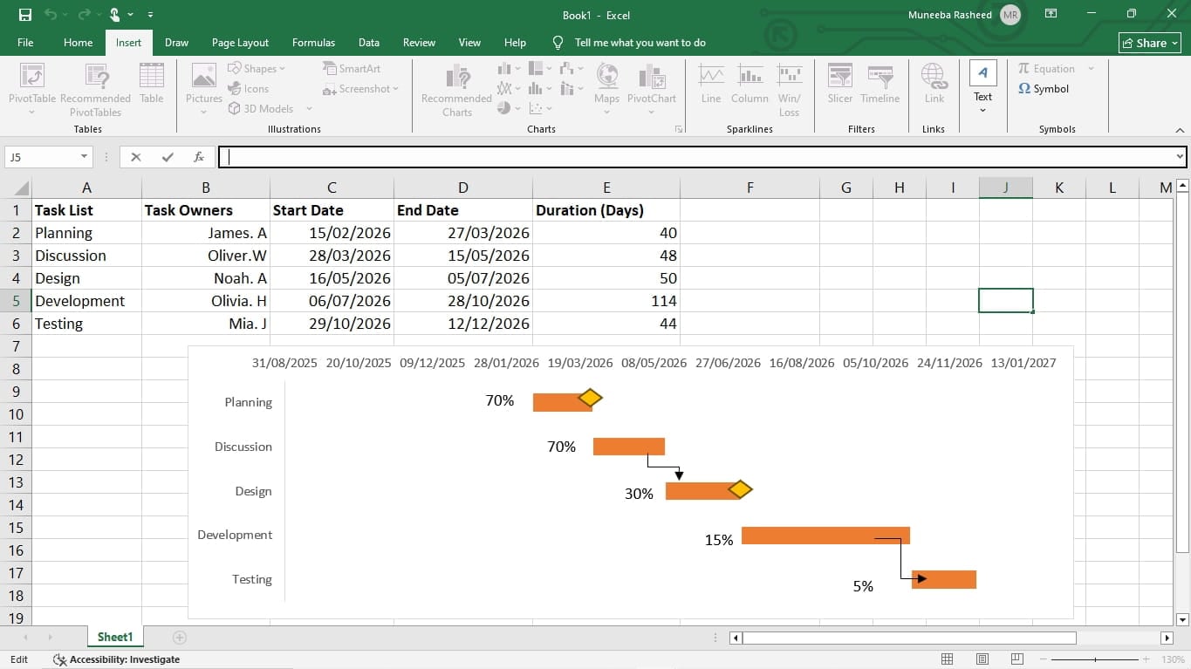
Task: Click the SmartArt button
Action: pos(352,68)
